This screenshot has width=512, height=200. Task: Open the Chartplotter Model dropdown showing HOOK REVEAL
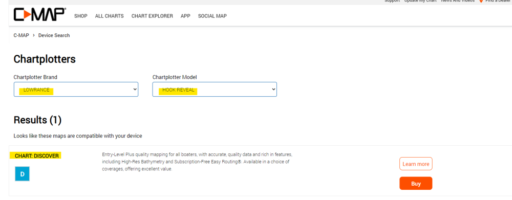pos(215,90)
